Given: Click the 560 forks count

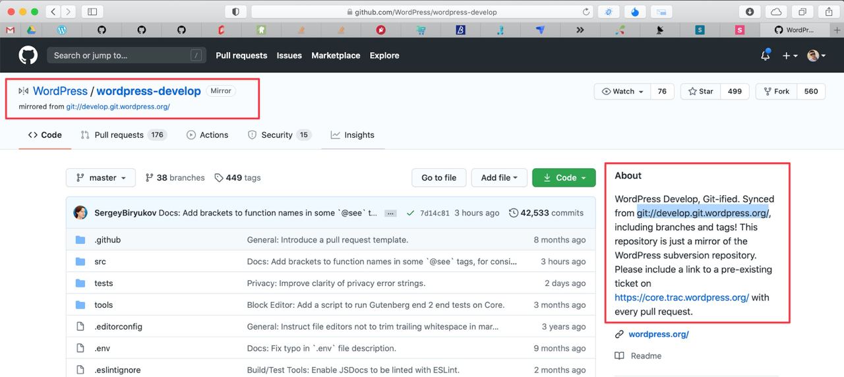Looking at the screenshot, I should point(811,92).
